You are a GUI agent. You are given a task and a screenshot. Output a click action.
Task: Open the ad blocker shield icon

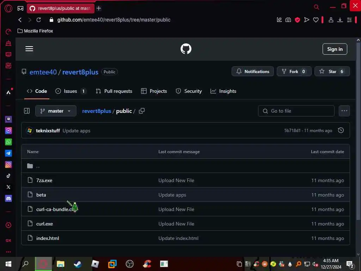point(298,20)
